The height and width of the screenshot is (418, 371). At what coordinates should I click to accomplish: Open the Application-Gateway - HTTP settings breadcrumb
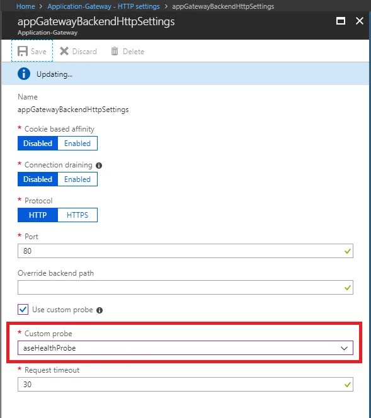click(103, 6)
